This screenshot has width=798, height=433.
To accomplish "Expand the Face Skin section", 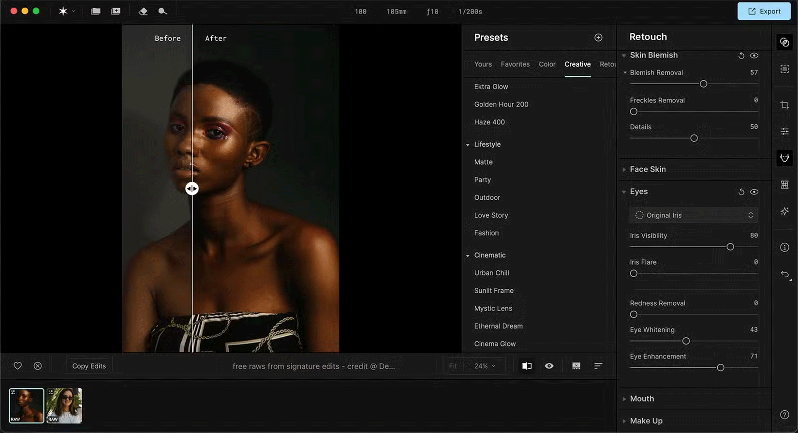I will (x=648, y=169).
